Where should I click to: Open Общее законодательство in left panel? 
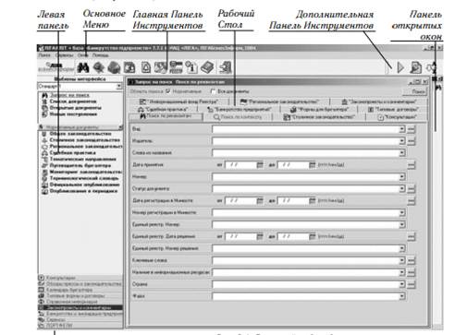[x=80, y=134]
